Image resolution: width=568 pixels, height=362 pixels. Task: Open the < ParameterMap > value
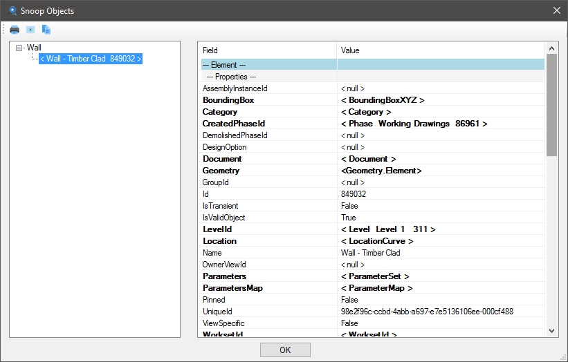point(377,288)
